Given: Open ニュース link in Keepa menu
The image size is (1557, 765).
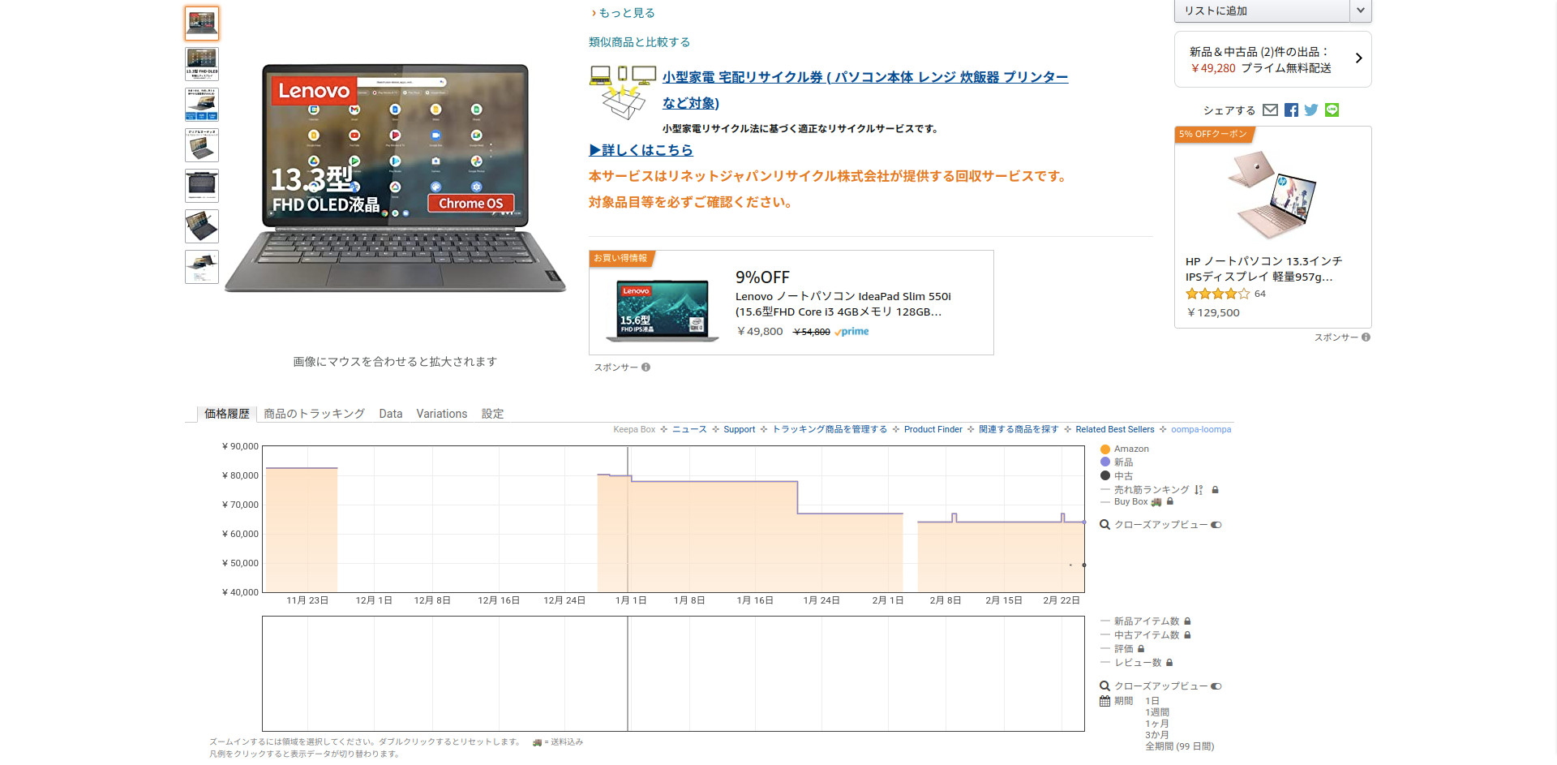Looking at the screenshot, I should [x=689, y=430].
